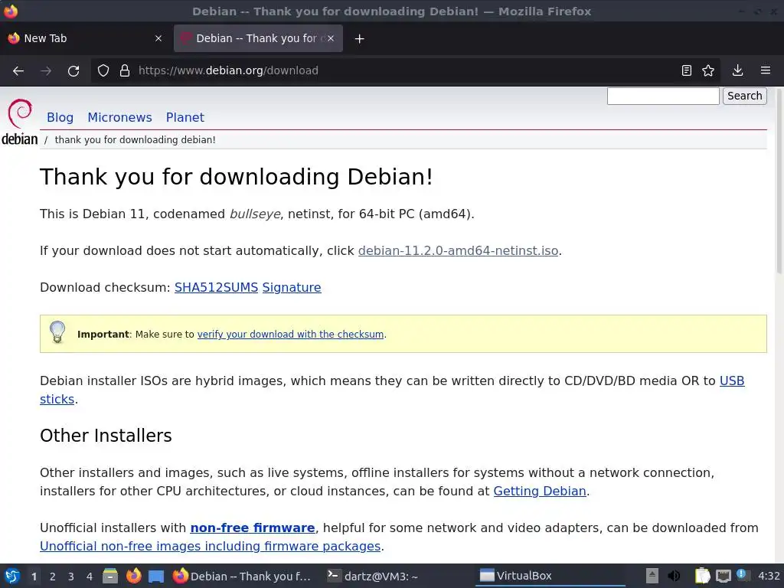Open Unofficial non-free images link
Viewport: 784px width, 588px height.
tap(210, 547)
